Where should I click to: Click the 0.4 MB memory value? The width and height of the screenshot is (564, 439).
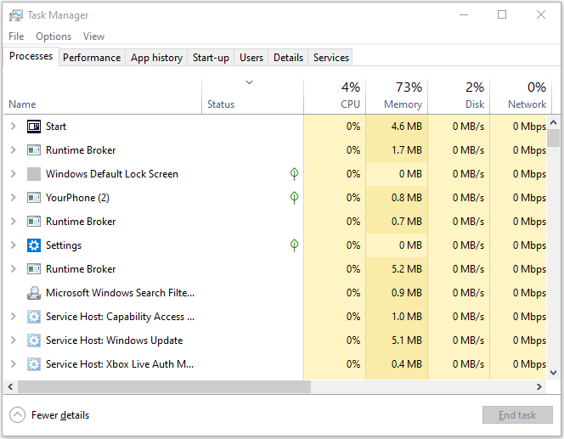coord(407,364)
